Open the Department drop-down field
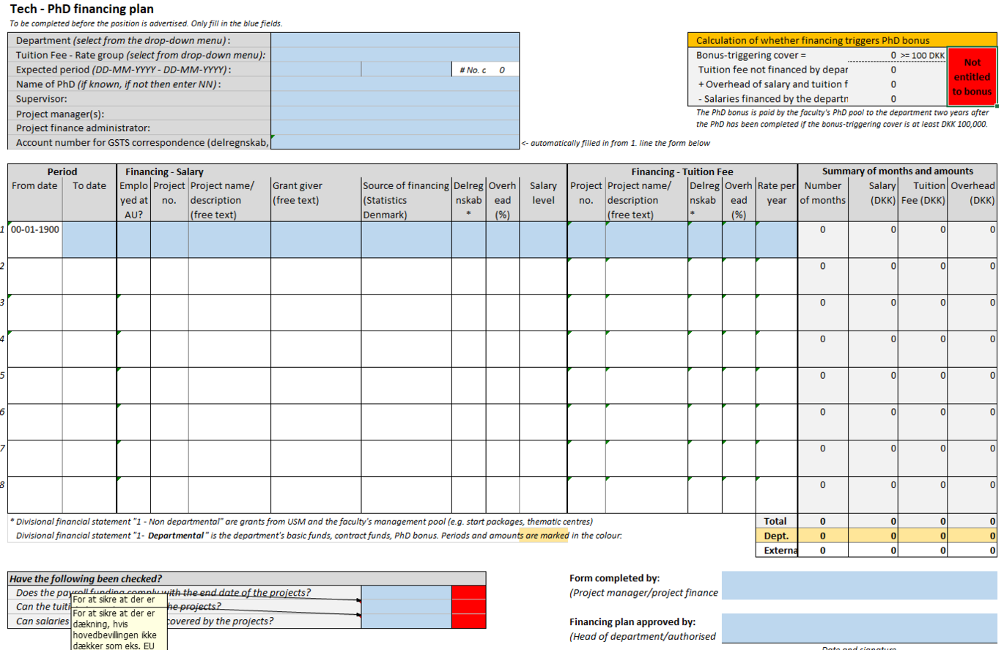1004x650 pixels. coord(395,40)
